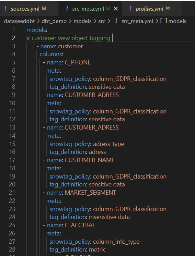Viewport: 195px width, 256px height.
Task: Click the array symbol icon before models
Action: coord(163,21)
